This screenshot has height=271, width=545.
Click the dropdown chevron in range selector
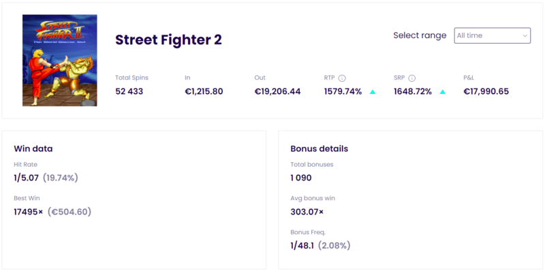click(x=525, y=36)
